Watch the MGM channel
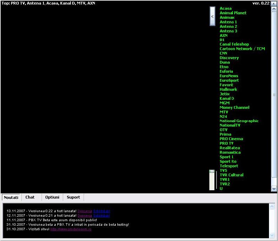 pos(224,103)
